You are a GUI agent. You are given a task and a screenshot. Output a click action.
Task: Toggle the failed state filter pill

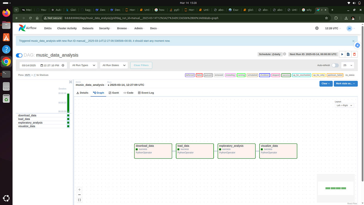(199, 75)
